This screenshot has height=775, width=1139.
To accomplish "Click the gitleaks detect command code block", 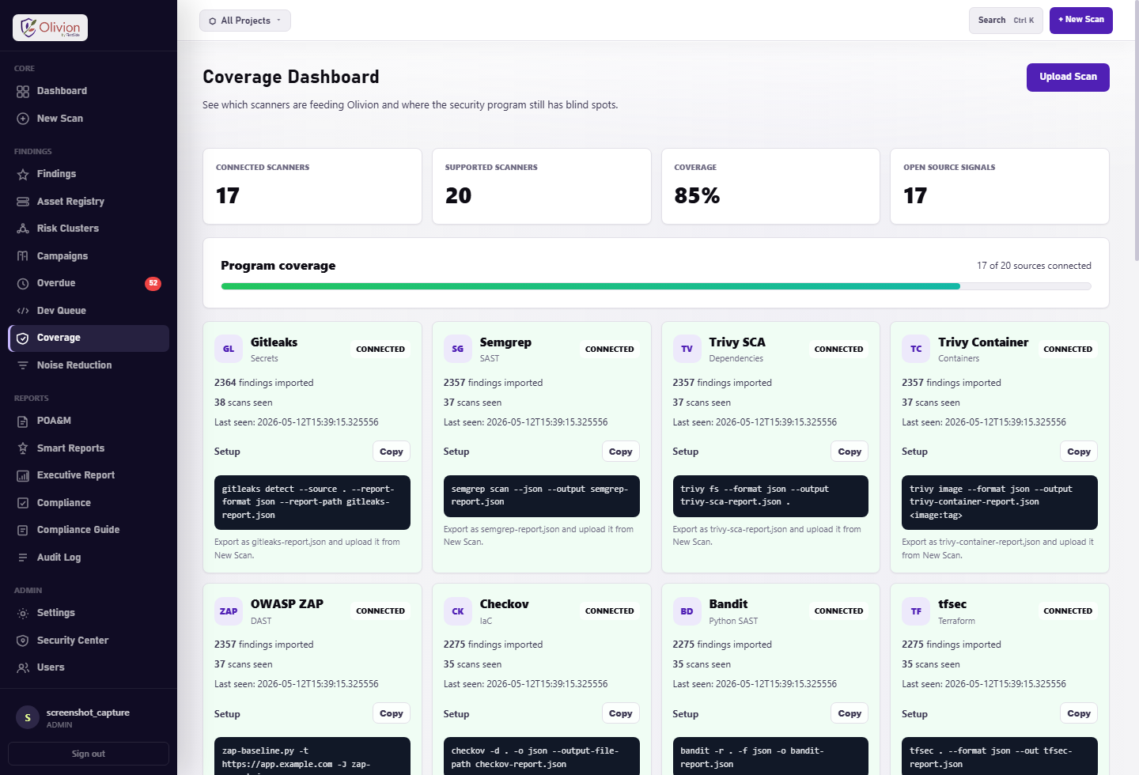I will pos(312,502).
